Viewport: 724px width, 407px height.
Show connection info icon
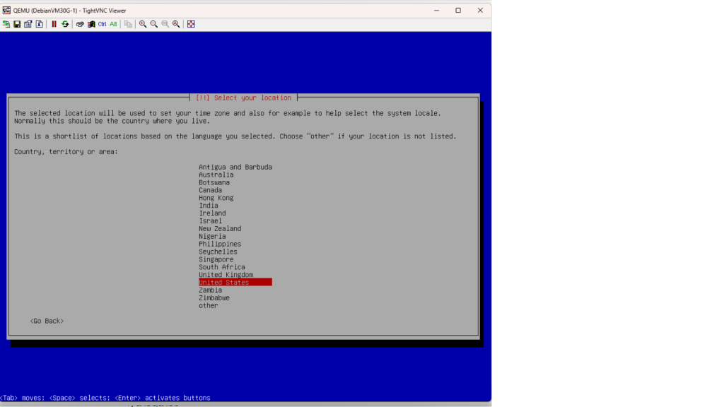pyautogui.click(x=40, y=24)
